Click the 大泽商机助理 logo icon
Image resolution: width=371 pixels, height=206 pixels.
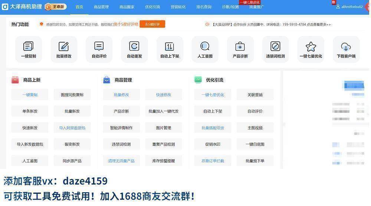pyautogui.click(x=5, y=7)
